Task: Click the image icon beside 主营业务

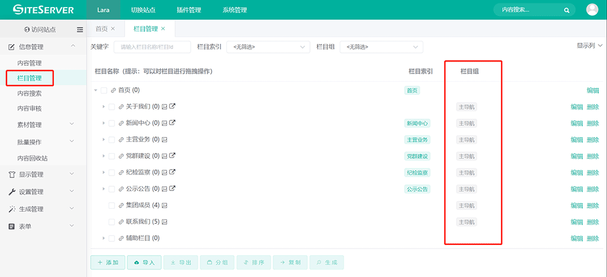Action: [x=165, y=140]
